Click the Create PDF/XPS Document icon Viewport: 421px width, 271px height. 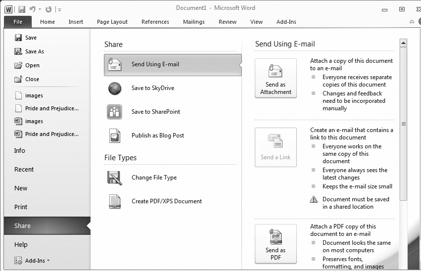tap(115, 201)
